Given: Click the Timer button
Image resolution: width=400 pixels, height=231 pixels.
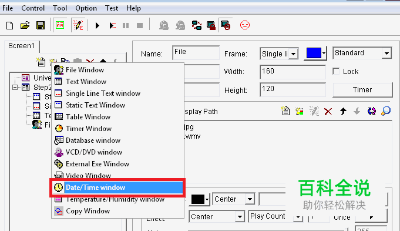Looking at the screenshot, I should pos(362,90).
